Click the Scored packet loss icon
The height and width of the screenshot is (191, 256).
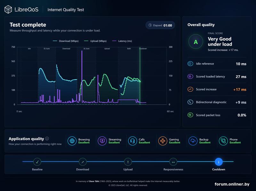click(190, 115)
